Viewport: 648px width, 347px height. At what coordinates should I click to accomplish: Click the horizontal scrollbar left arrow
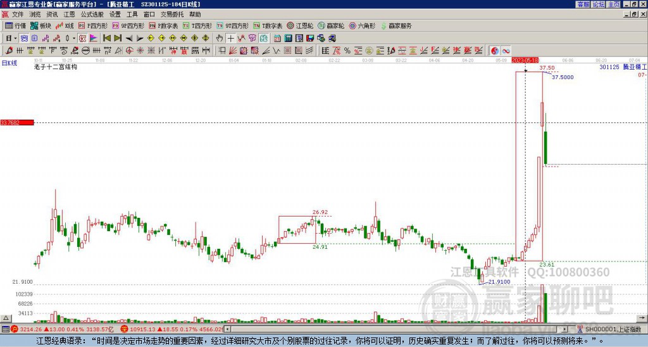pos(227,329)
